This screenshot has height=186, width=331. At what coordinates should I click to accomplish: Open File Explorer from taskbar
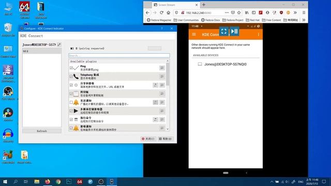coord(37,181)
